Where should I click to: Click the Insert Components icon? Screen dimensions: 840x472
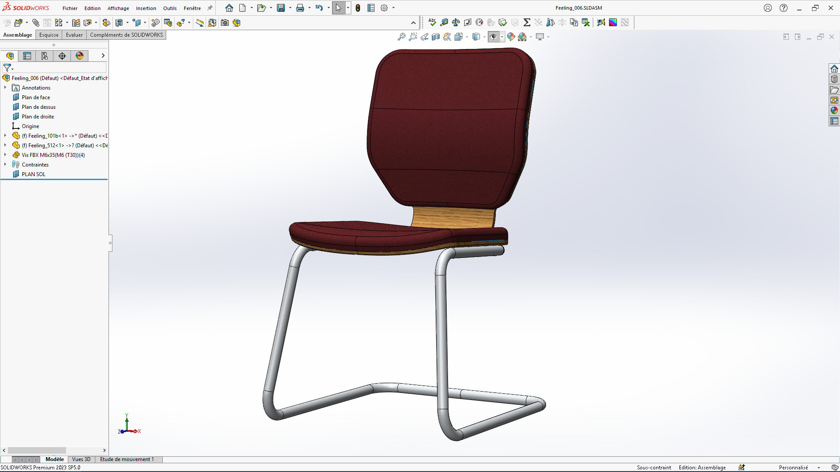[x=18, y=23]
